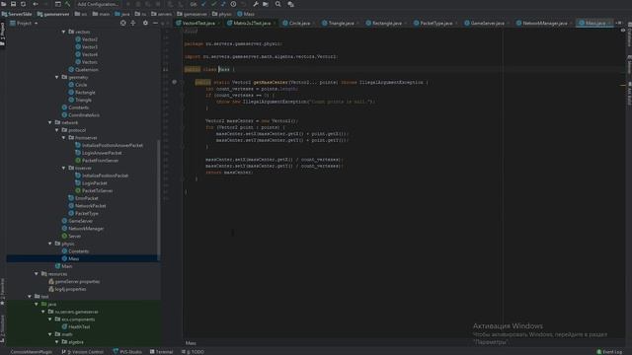Click the Search Everywhere magnifier icon
Screen dimensions: 632x355
[x=278, y=4]
